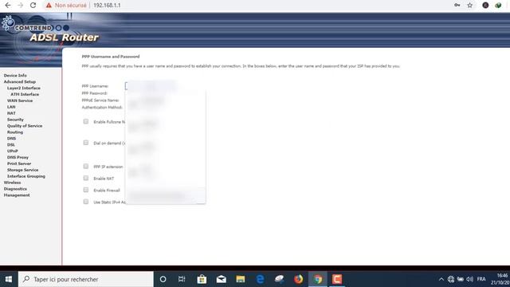The height and width of the screenshot is (287, 510).
Task: Select ATM Interface in the sidebar
Action: coord(25,94)
